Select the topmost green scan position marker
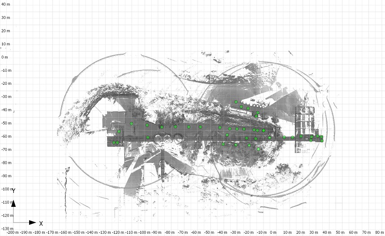The height and width of the screenshot is (236, 385). (236, 102)
